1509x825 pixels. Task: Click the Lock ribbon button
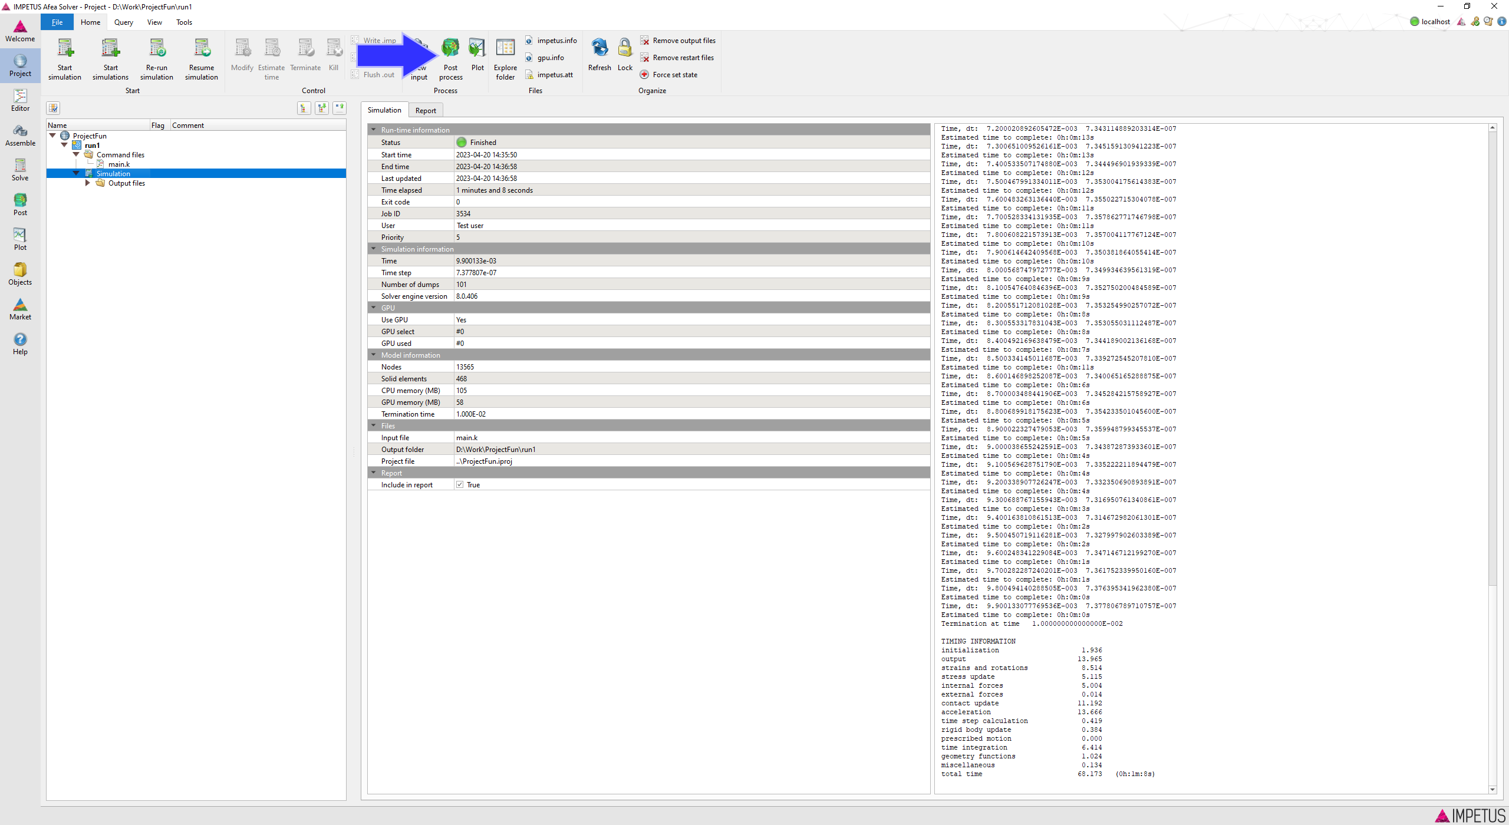[x=625, y=55]
